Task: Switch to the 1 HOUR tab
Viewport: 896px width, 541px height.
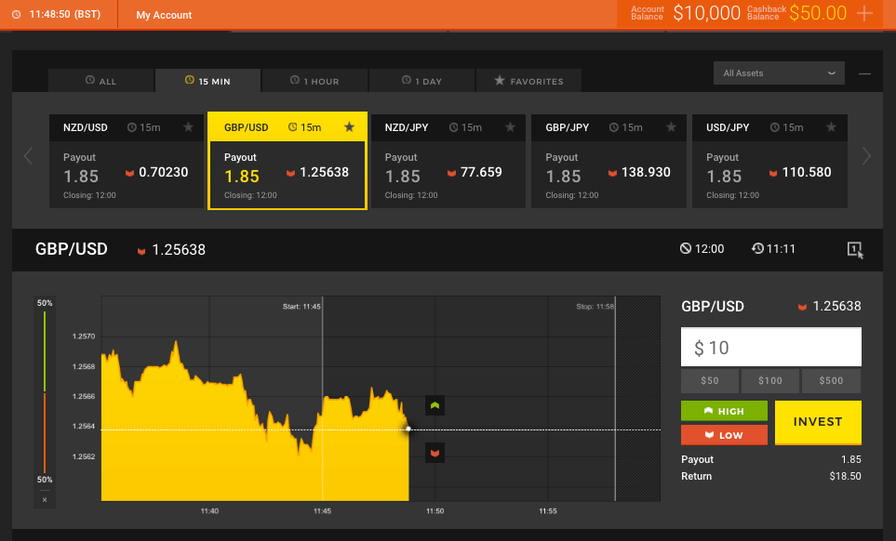Action: [314, 80]
